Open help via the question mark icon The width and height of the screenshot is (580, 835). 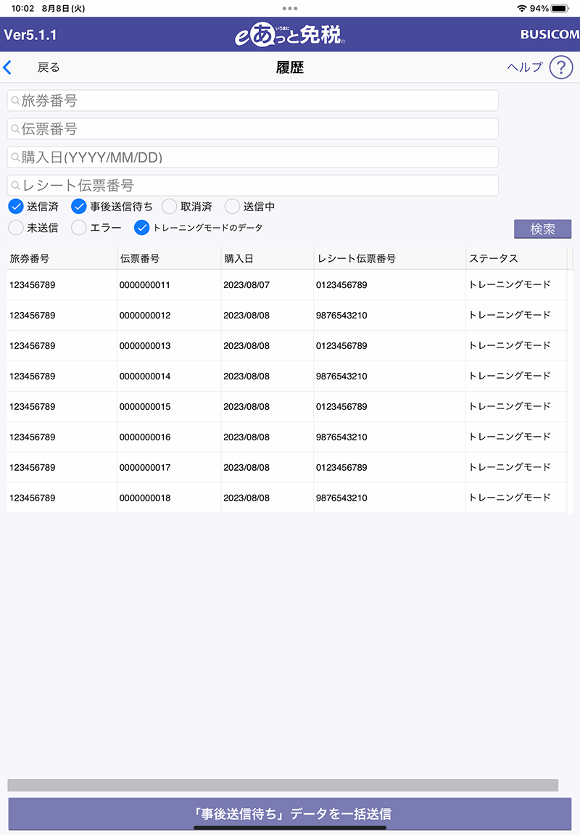(560, 67)
